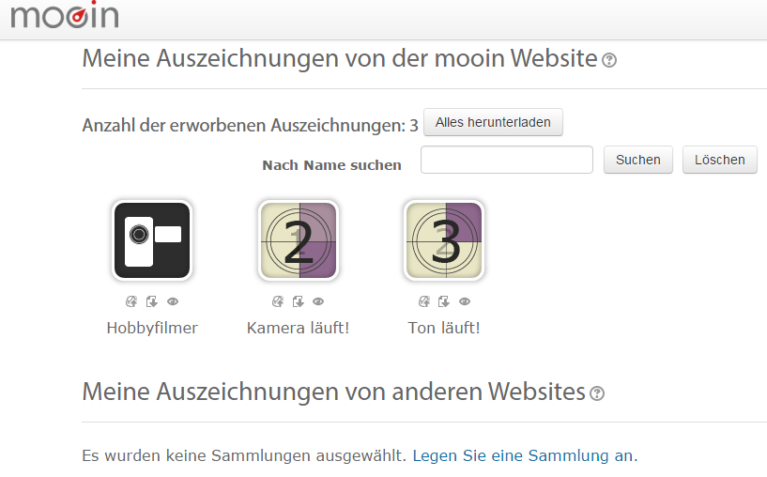Viewport: 767px width, 477px height.
Task: Click Nach Name suchen label
Action: pyautogui.click(x=331, y=165)
